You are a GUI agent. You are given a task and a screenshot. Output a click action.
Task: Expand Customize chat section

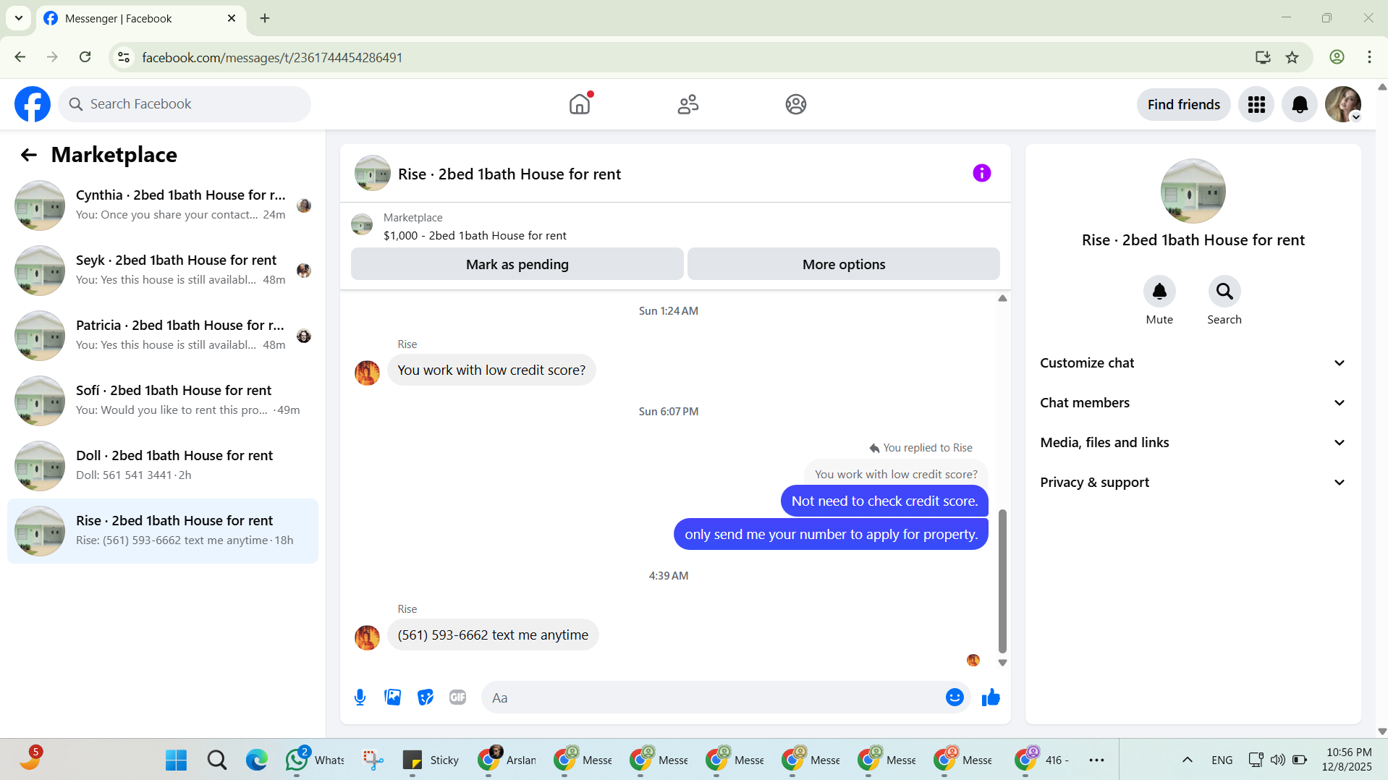(1193, 363)
